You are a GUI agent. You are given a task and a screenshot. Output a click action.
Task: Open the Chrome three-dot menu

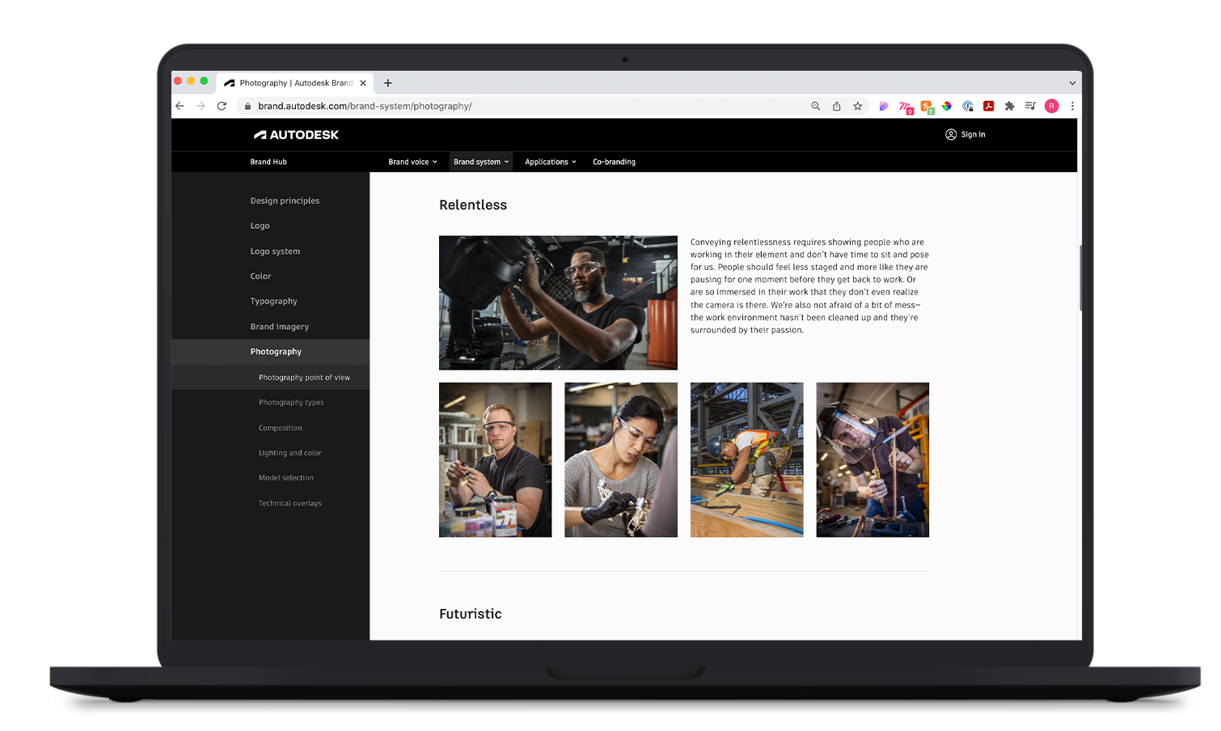pyautogui.click(x=1072, y=106)
